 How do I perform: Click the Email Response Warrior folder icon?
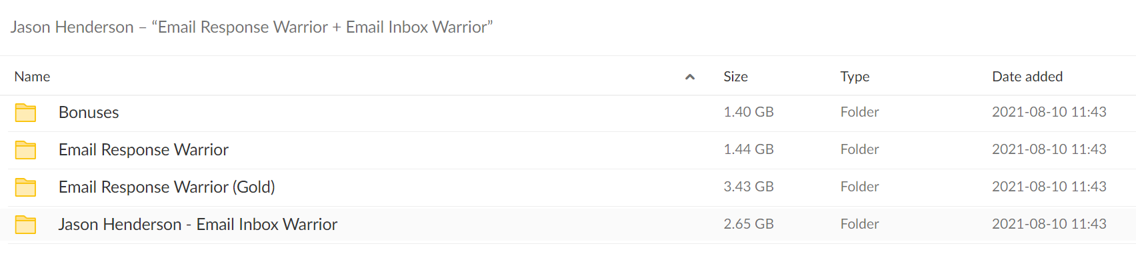coord(25,150)
